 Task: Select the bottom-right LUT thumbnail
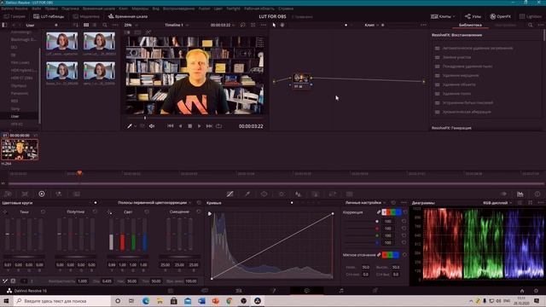tap(99, 71)
